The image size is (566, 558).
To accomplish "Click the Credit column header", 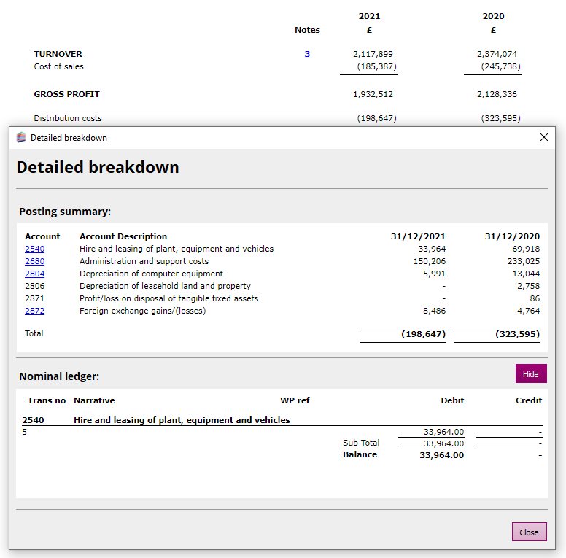I will pyautogui.click(x=528, y=400).
